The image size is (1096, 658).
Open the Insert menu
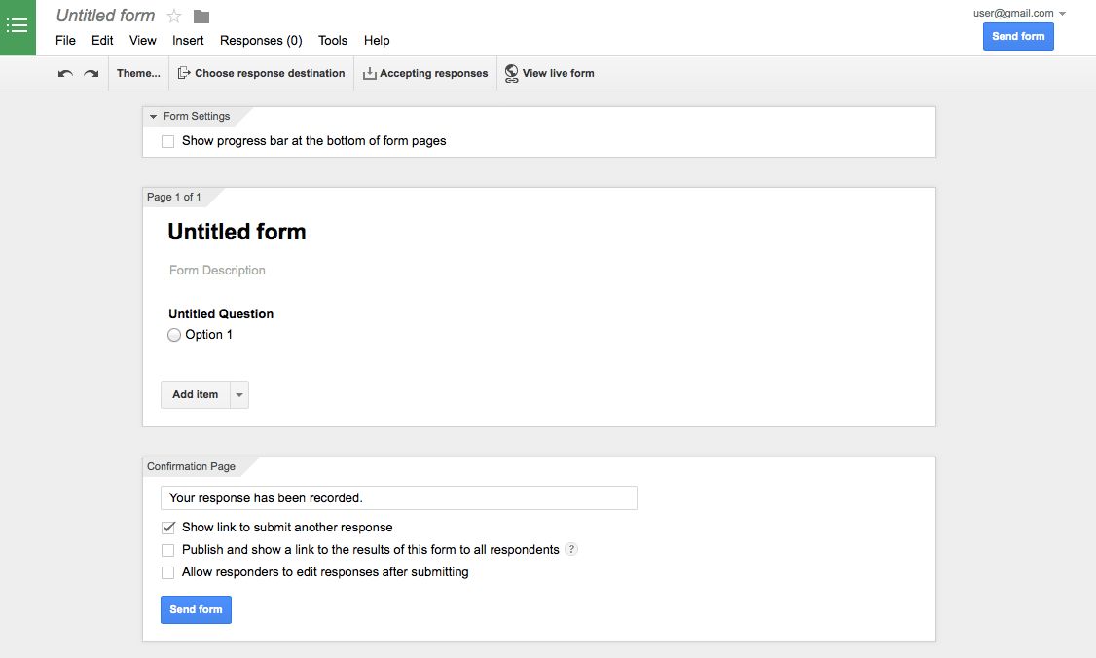tap(188, 40)
